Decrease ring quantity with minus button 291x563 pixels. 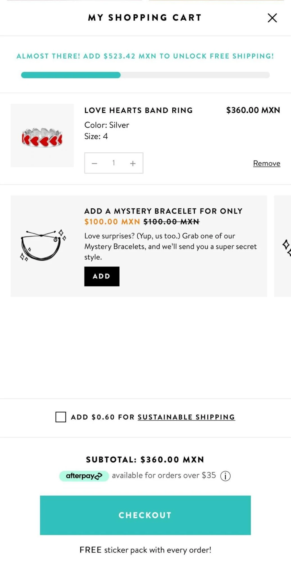[x=95, y=163]
